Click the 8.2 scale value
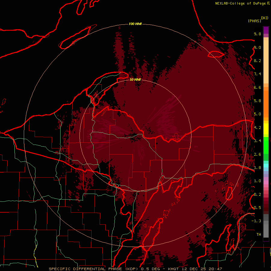The image size is (271, 271). [x=257, y=61]
